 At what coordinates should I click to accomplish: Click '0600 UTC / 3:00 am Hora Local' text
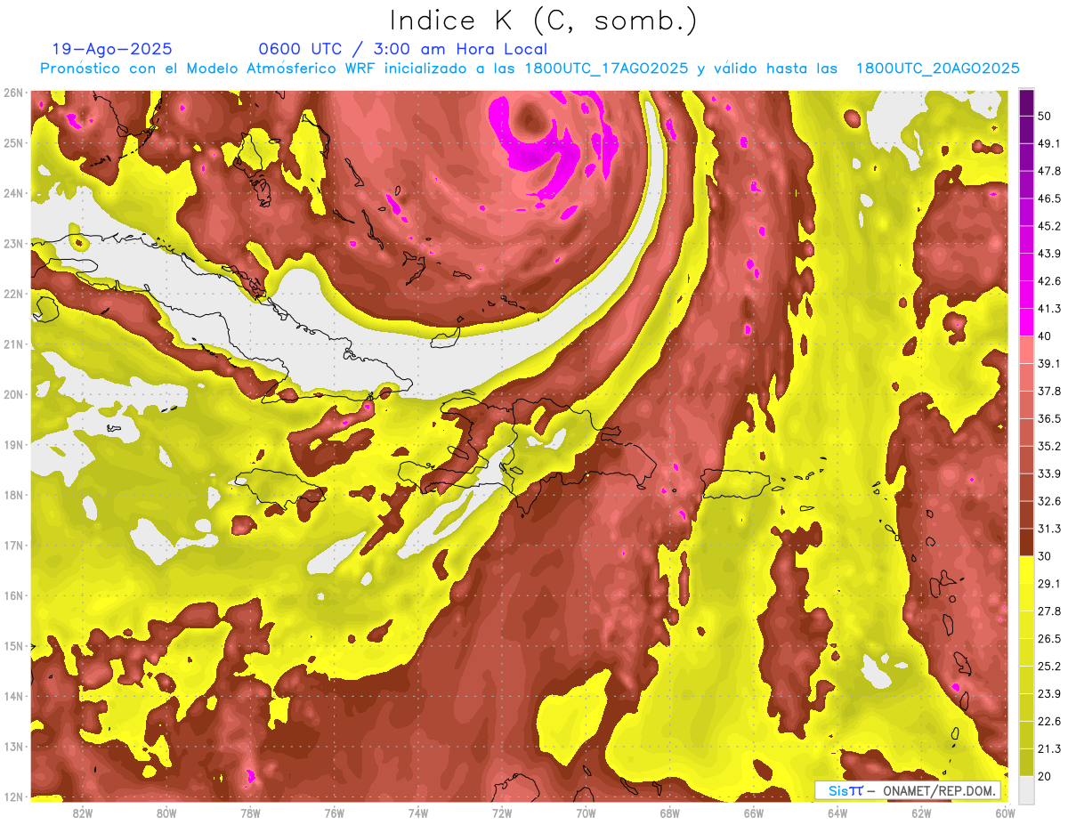(x=402, y=49)
